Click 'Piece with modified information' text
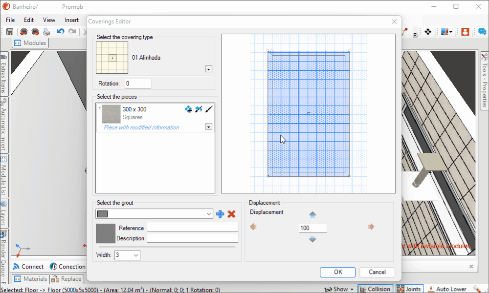 point(141,127)
